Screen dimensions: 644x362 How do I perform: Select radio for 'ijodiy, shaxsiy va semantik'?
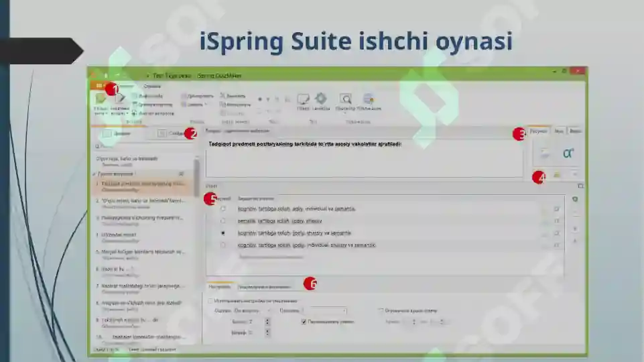point(223,233)
